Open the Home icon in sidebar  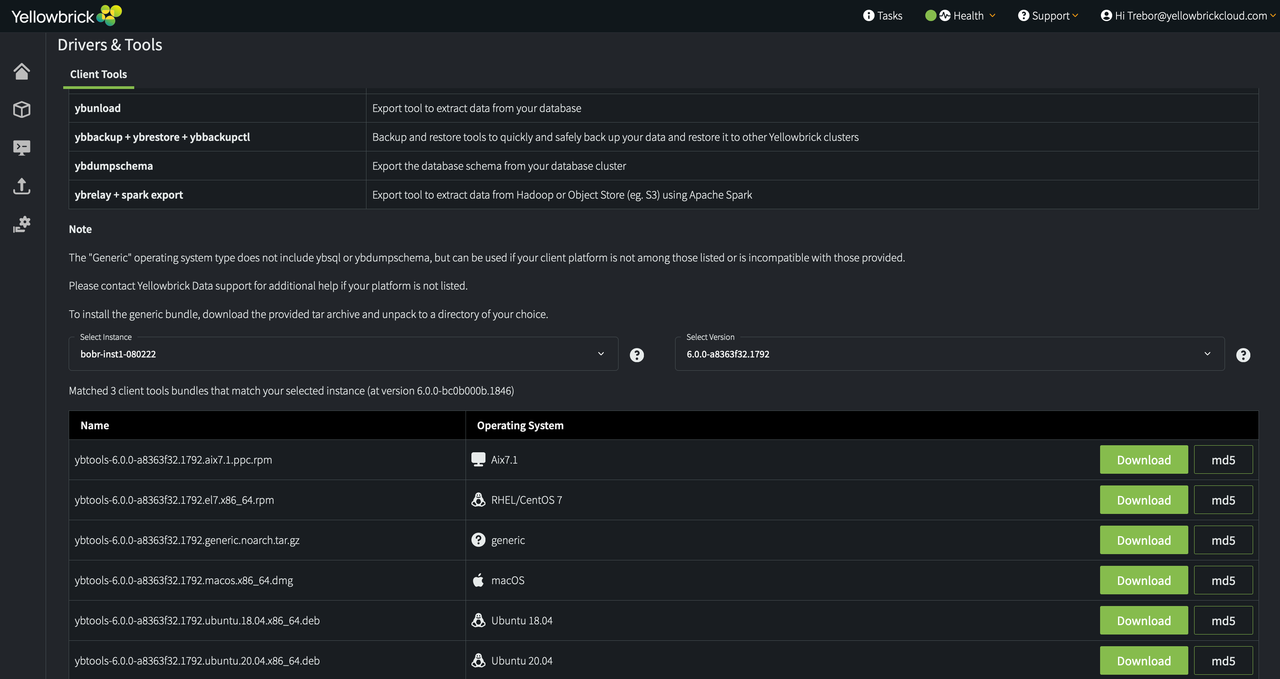click(x=22, y=71)
